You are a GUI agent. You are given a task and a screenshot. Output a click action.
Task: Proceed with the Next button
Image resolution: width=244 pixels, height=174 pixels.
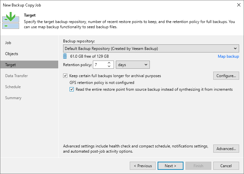point(171,166)
